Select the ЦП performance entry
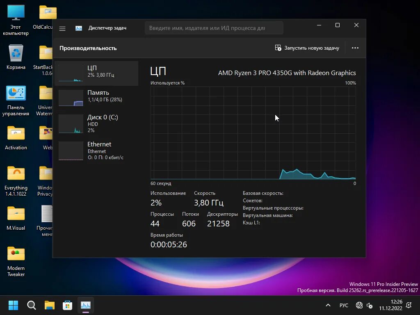 click(96, 73)
